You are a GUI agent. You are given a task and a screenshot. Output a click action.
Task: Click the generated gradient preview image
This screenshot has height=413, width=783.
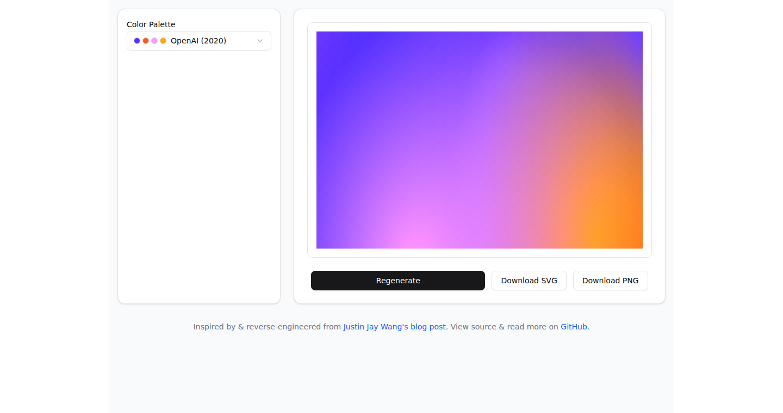(x=480, y=140)
